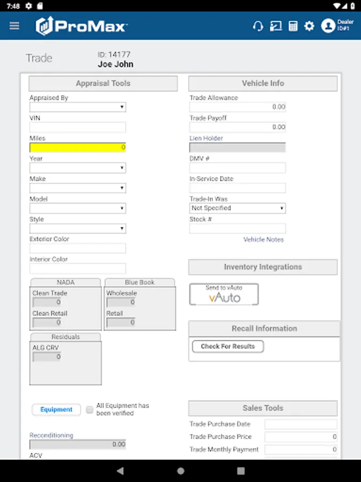Focus the Stock # field

[x=237, y=228]
